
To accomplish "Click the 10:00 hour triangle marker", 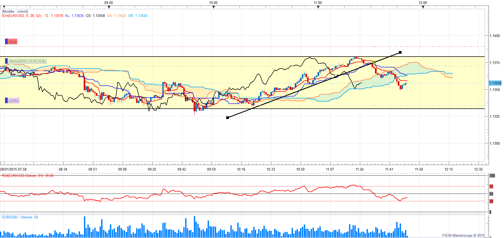I will [213, 7].
